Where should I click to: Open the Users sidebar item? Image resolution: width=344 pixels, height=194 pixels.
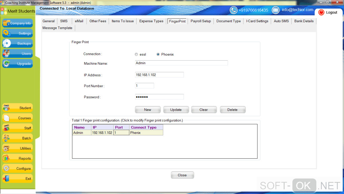coord(18,54)
